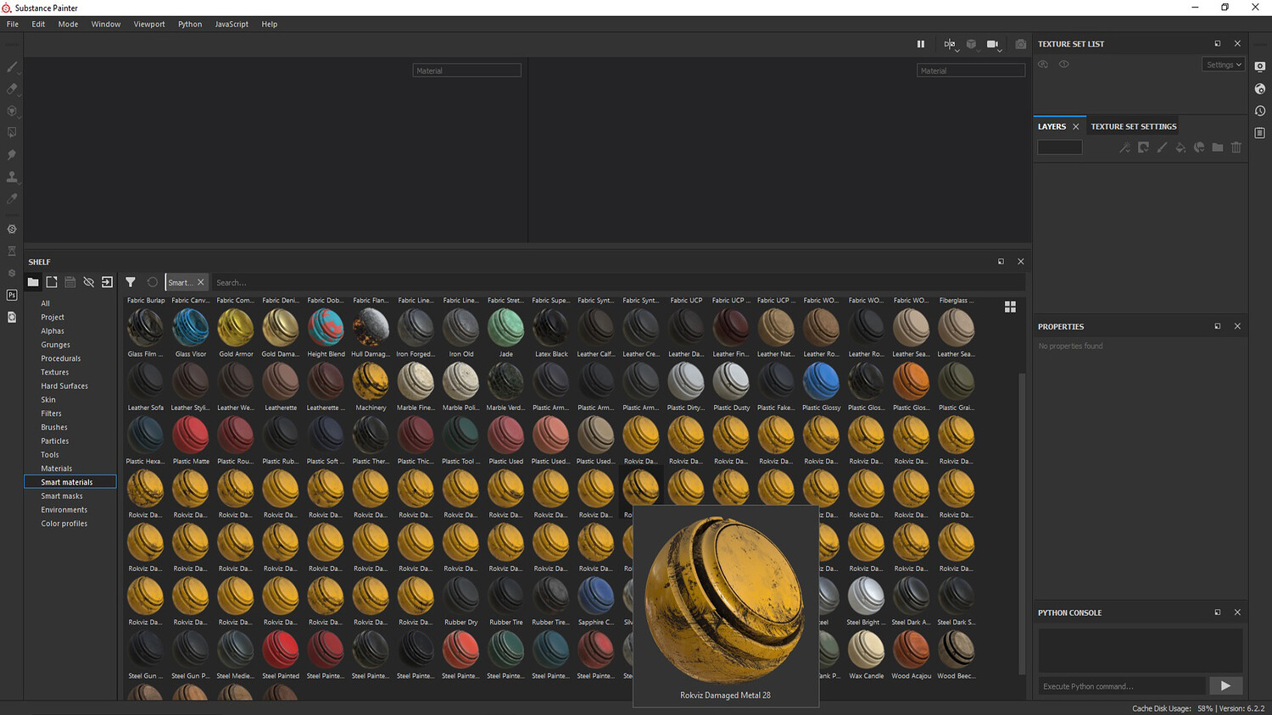Select the Eraser tool

12,89
